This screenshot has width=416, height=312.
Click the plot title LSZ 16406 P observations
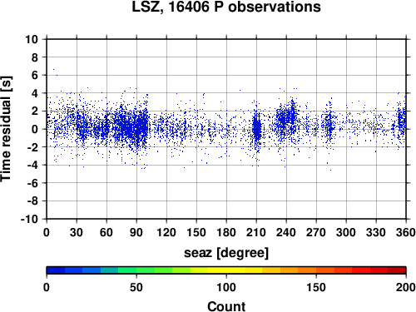pos(226,7)
